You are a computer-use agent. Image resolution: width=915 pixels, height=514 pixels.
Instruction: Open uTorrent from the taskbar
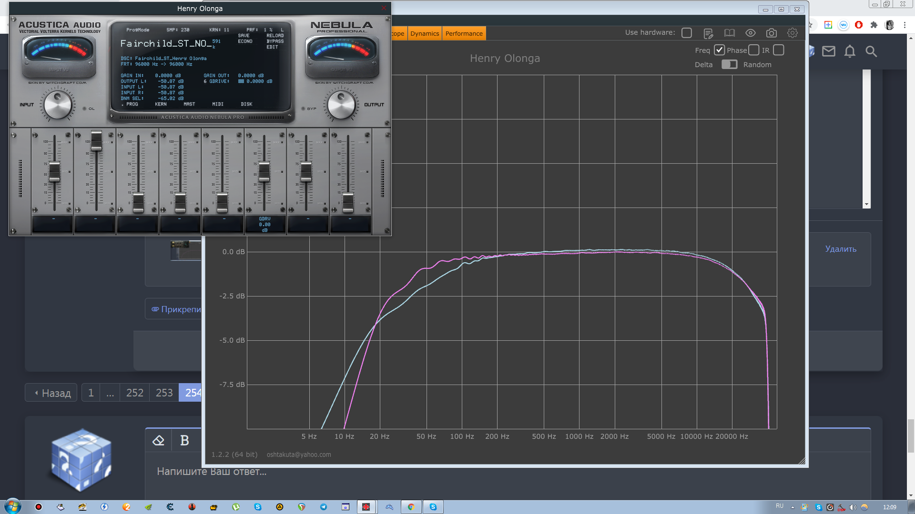click(x=236, y=507)
